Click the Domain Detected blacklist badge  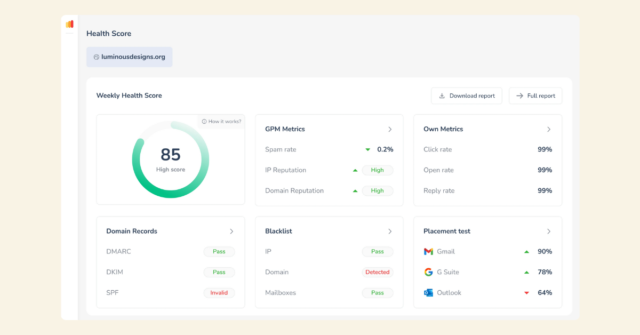tap(378, 272)
